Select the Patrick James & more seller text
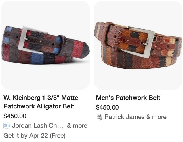The width and height of the screenshot is (183, 142). 136,117
